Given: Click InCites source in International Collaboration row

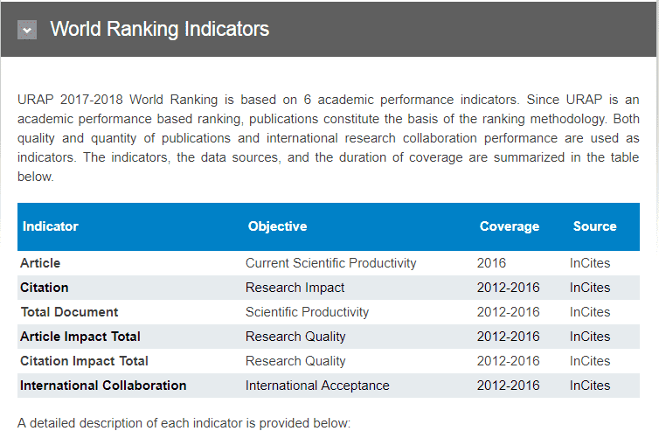Looking at the screenshot, I should [x=590, y=386].
